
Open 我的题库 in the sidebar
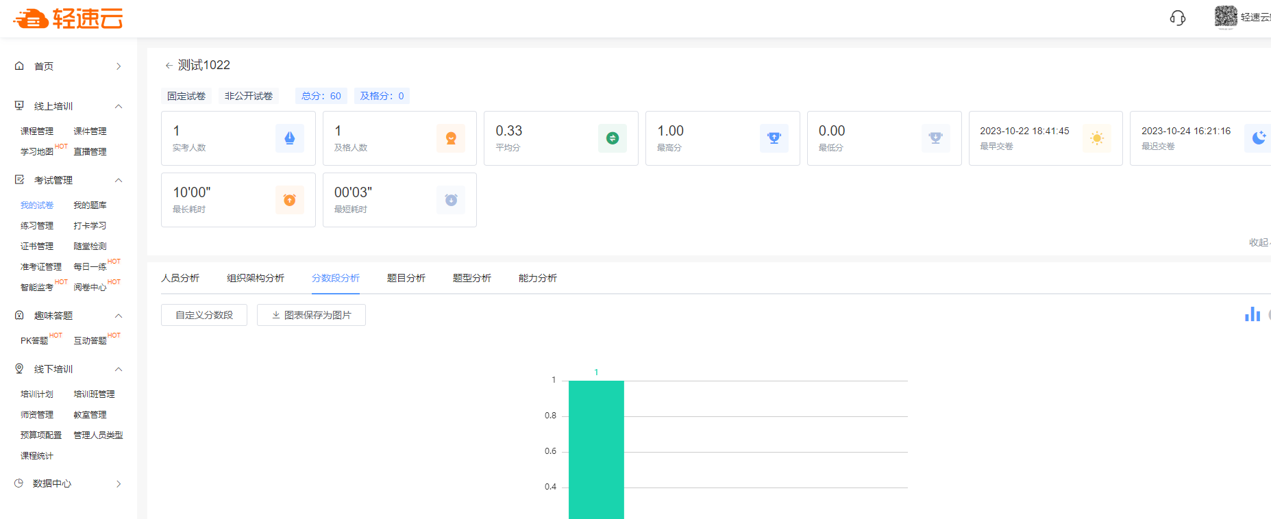[90, 205]
